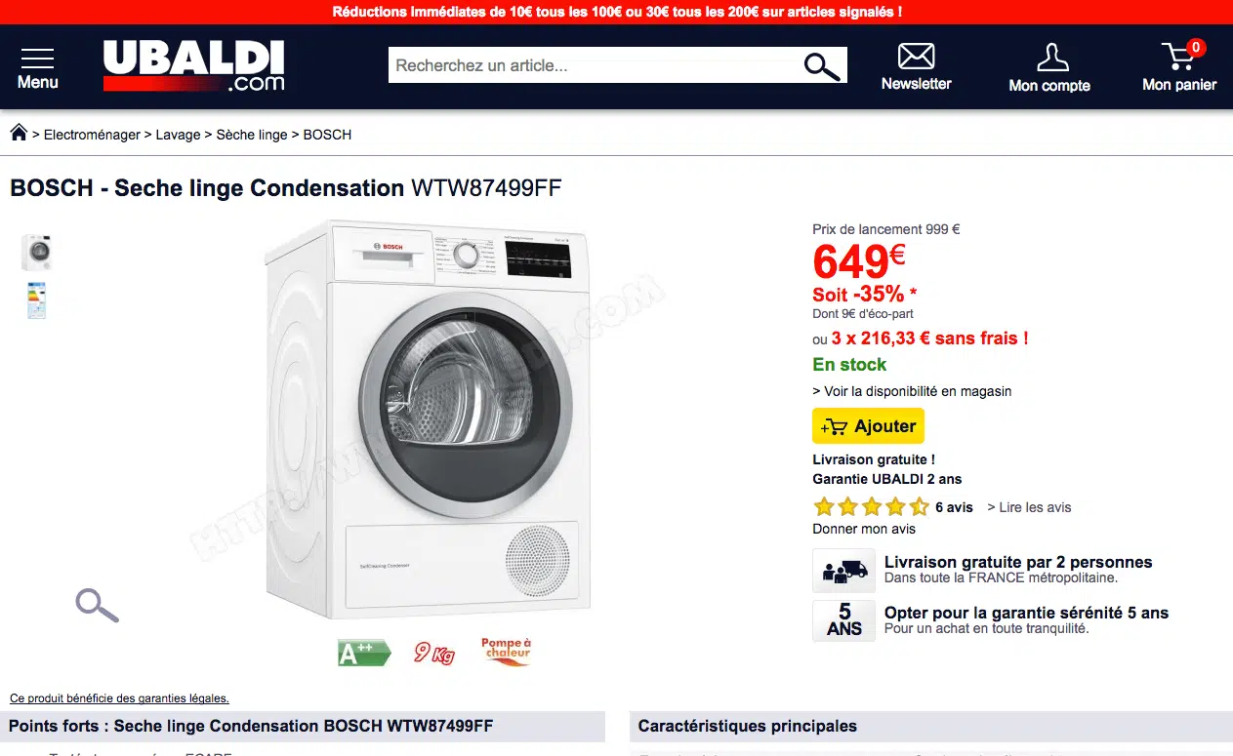1233x756 pixels.
Task: Select the energy label thumbnail
Action: tap(37, 300)
